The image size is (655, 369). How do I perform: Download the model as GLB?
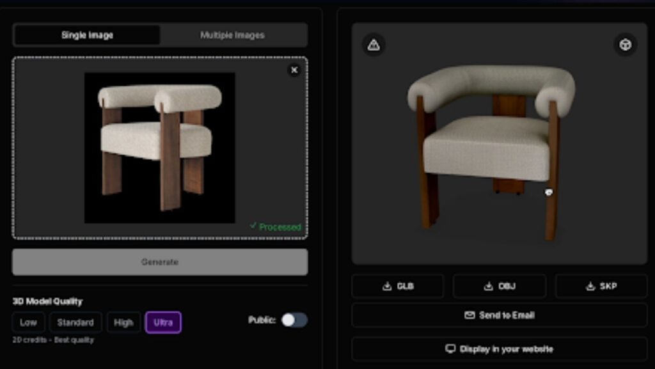click(397, 287)
